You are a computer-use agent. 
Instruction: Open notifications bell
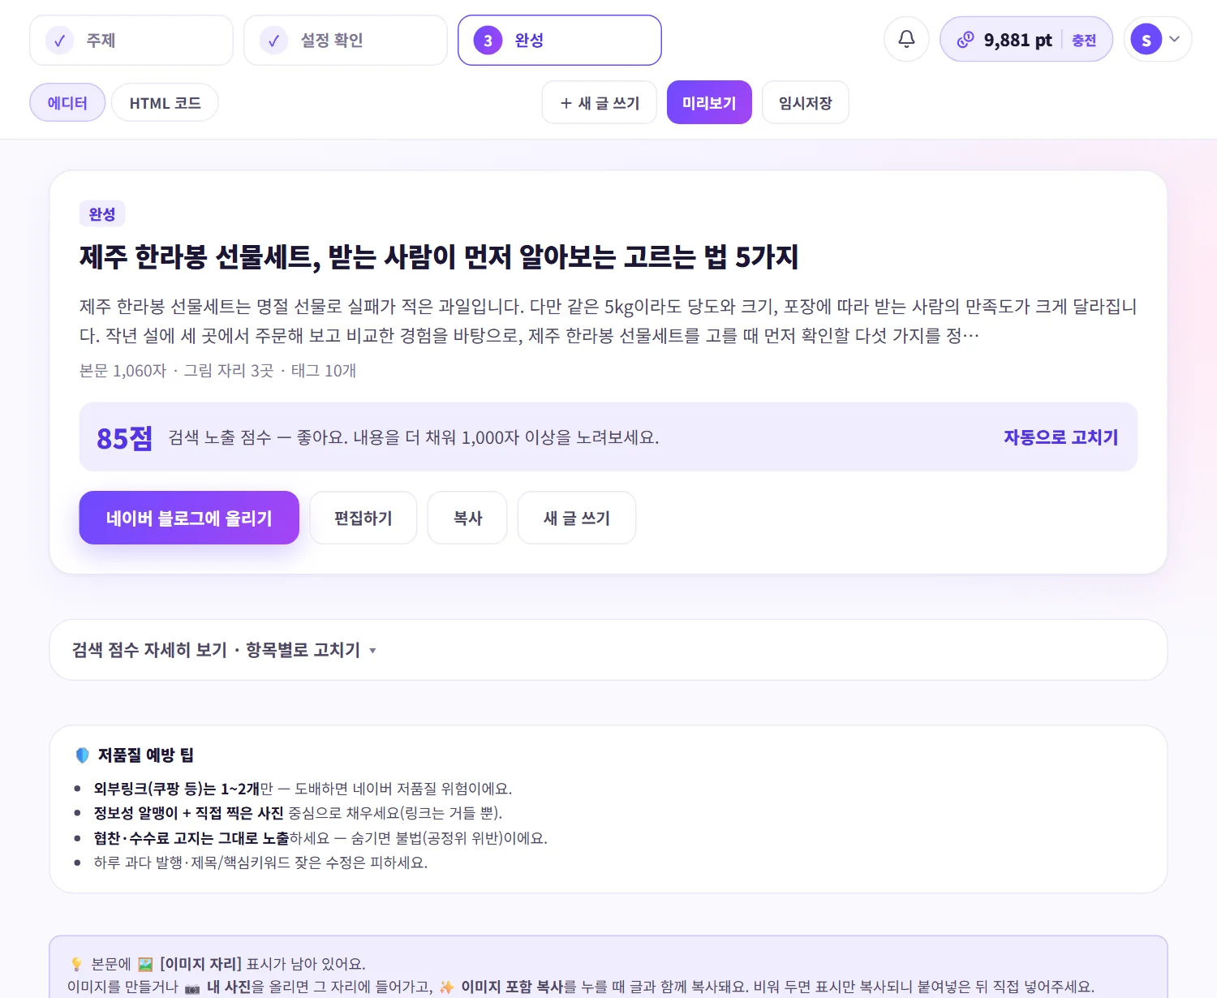tap(906, 39)
